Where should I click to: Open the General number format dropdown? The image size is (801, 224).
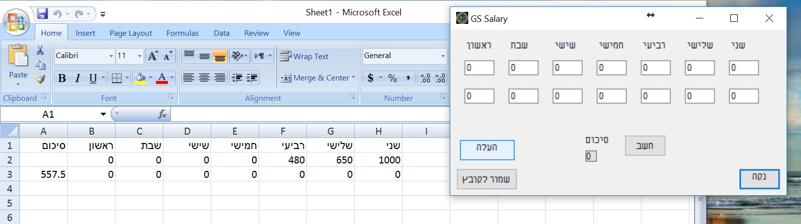(x=443, y=56)
